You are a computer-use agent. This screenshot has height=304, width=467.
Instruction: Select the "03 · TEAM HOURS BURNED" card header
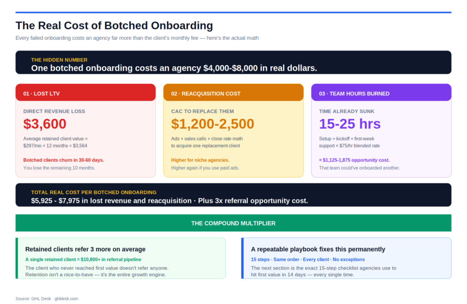coord(381,93)
